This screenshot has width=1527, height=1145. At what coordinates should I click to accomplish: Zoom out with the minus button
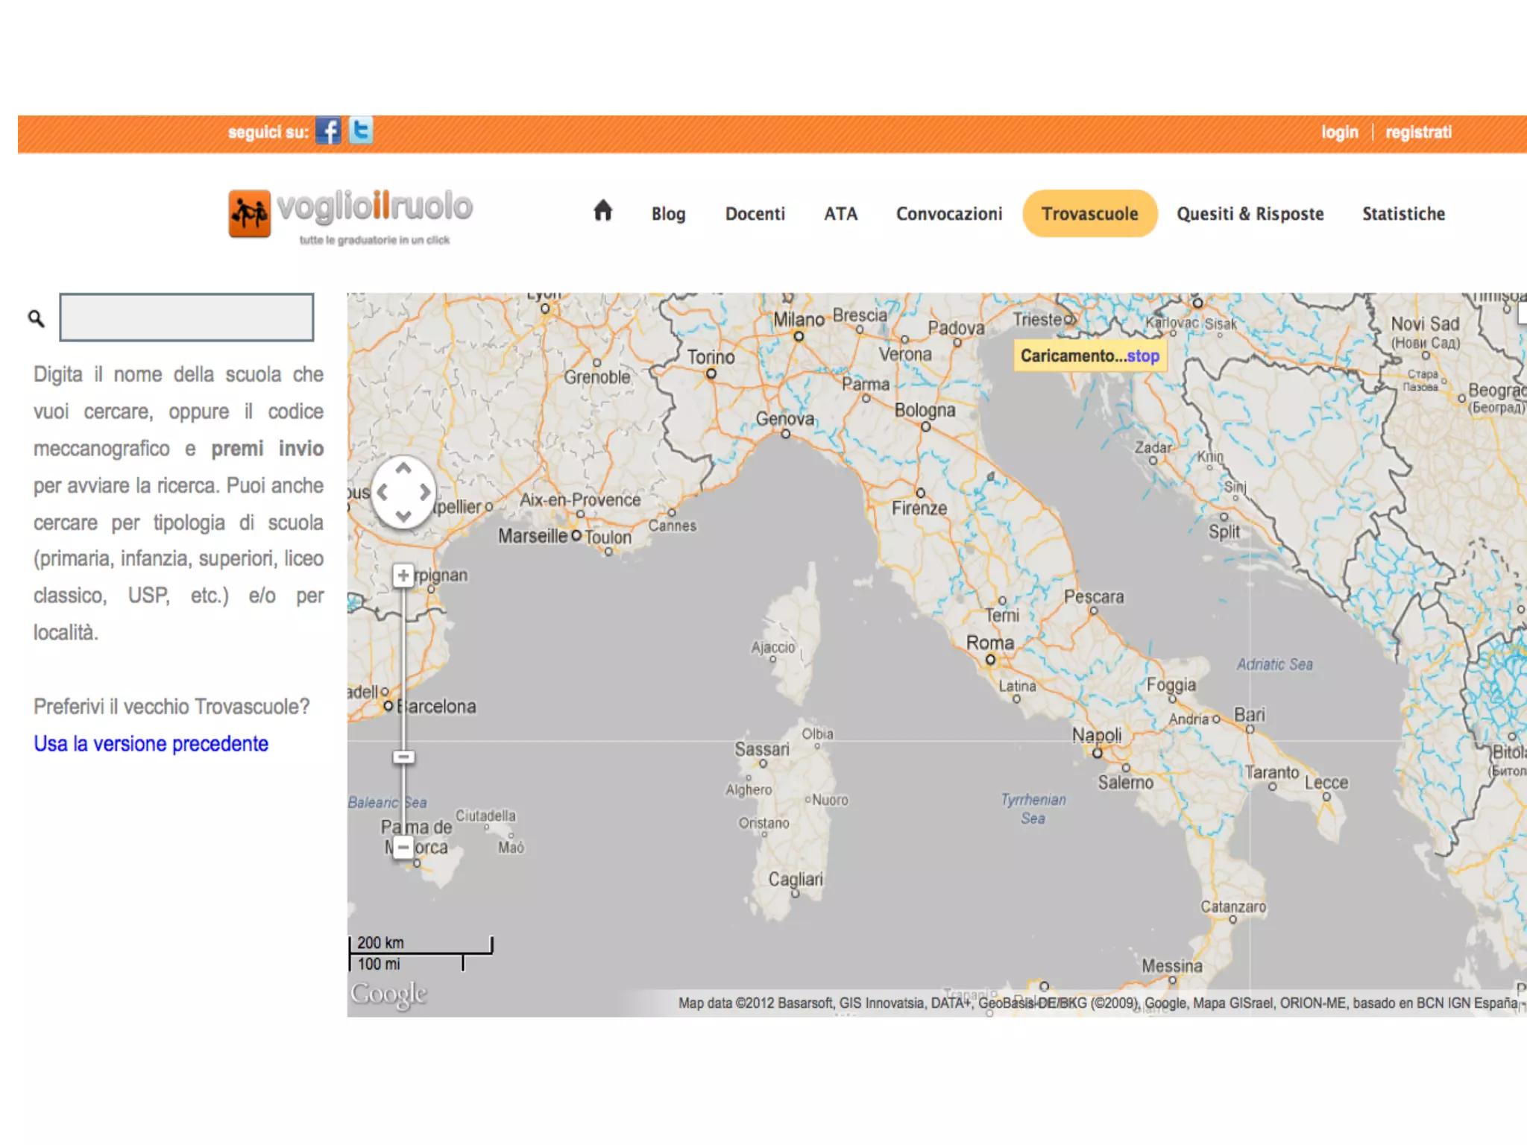pyautogui.click(x=403, y=848)
